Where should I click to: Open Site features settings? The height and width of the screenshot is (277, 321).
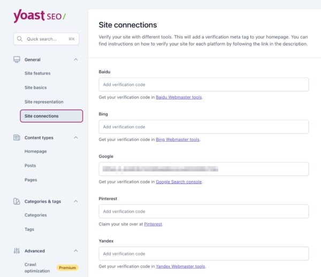pyautogui.click(x=37, y=73)
